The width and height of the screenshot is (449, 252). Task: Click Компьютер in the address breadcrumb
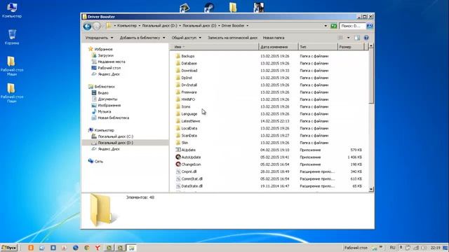(127, 26)
